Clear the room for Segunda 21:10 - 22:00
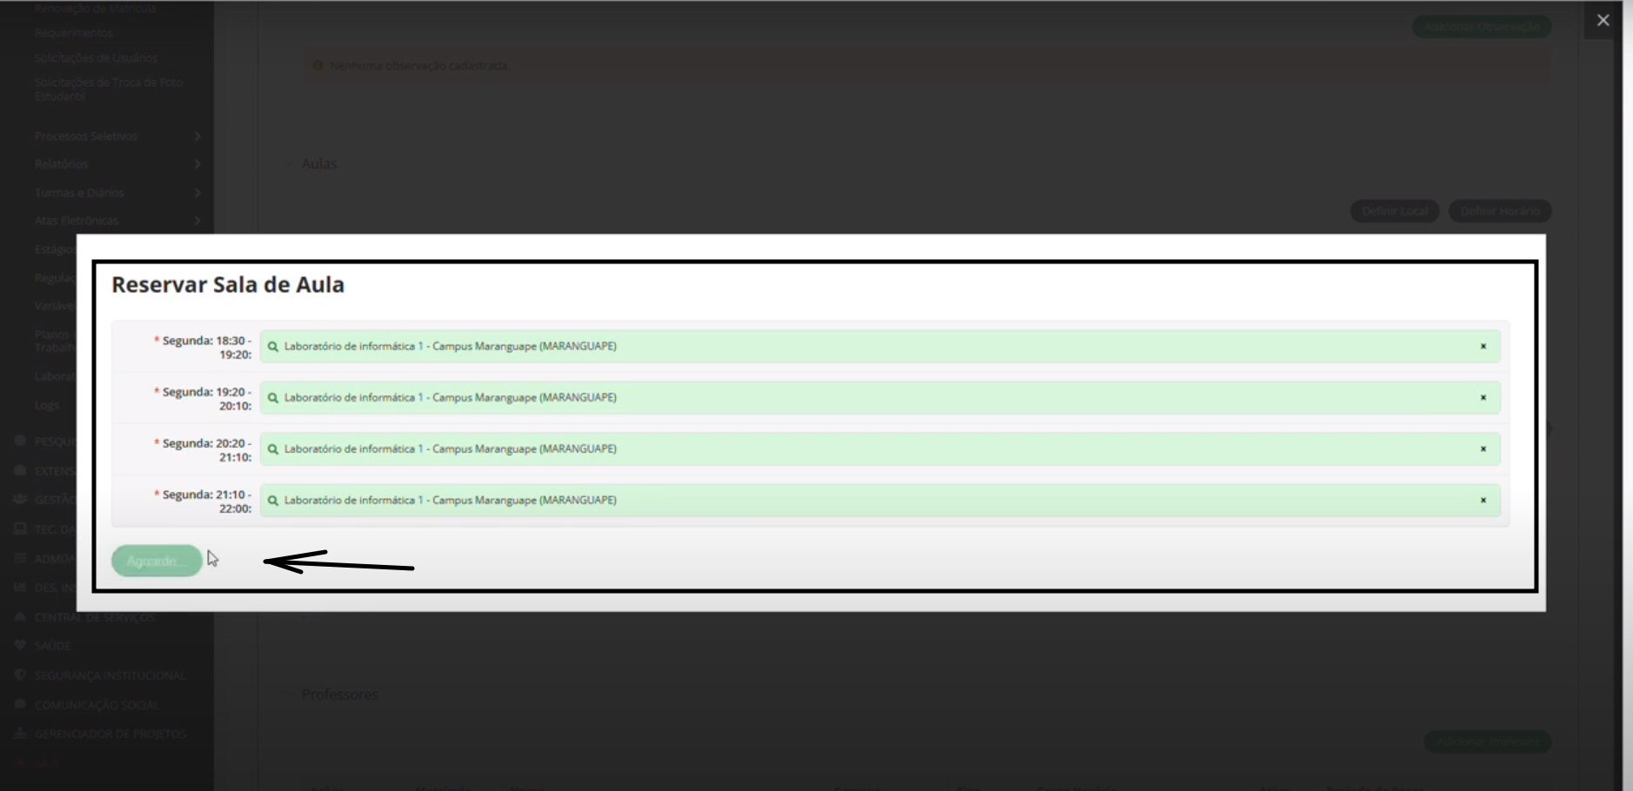The width and height of the screenshot is (1633, 791). pyautogui.click(x=1483, y=501)
